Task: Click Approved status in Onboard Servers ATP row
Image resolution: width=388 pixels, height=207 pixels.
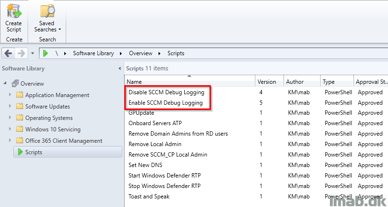Action: (x=370, y=123)
